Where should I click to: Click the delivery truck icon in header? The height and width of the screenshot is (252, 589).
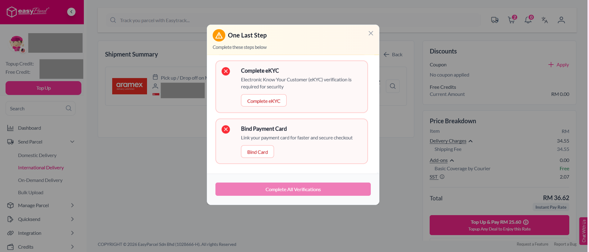[x=495, y=20]
